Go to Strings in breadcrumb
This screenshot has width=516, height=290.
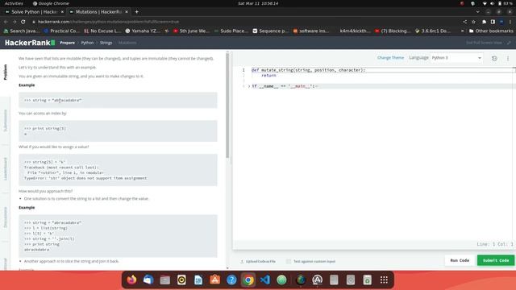click(x=106, y=43)
